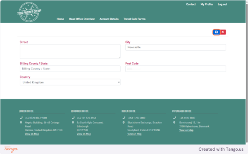Click the red cancel X button
Image resolution: width=248 pixels, height=154 pixels.
223,32
